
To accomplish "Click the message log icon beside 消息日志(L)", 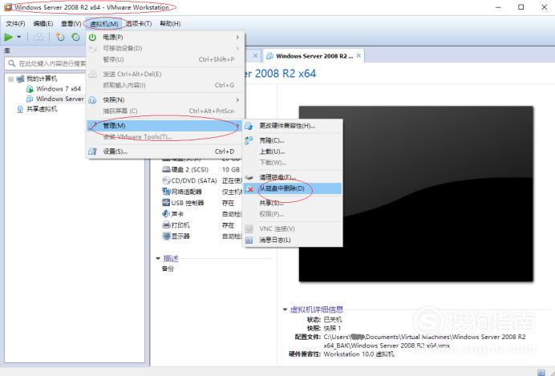I will coord(249,241).
